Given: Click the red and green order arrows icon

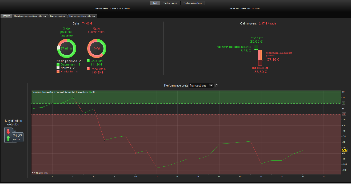Looking at the screenshot, I should point(9,135).
